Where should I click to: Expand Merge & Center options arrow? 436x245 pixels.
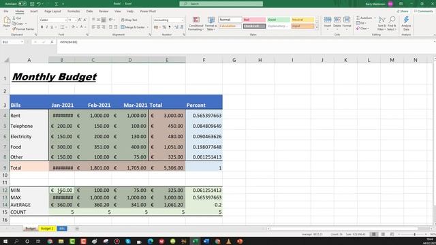(x=148, y=27)
